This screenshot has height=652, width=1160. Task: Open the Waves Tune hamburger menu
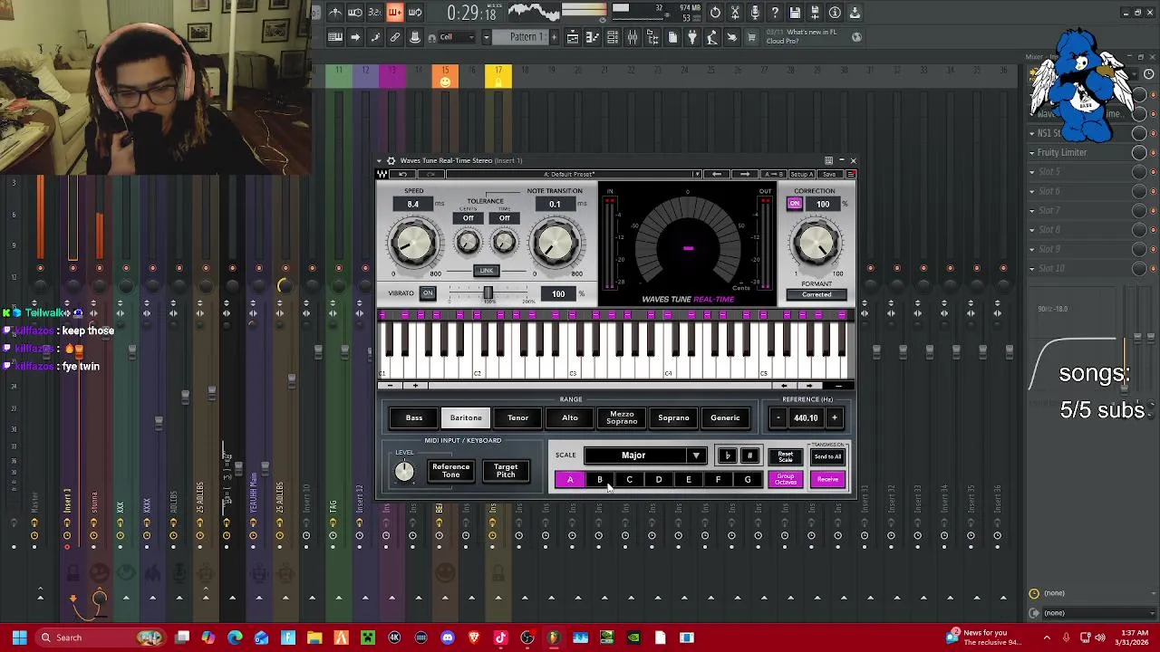pyautogui.click(x=852, y=174)
